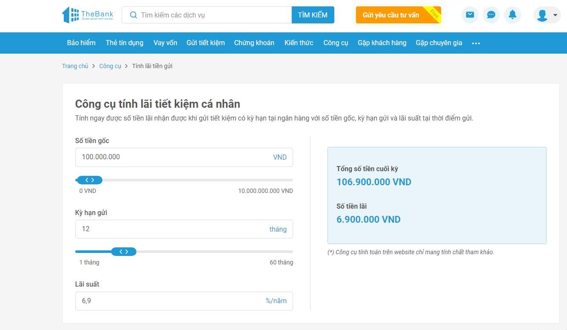Image resolution: width=567 pixels, height=330 pixels.
Task: Open the Công cụ menu
Action: point(336,43)
